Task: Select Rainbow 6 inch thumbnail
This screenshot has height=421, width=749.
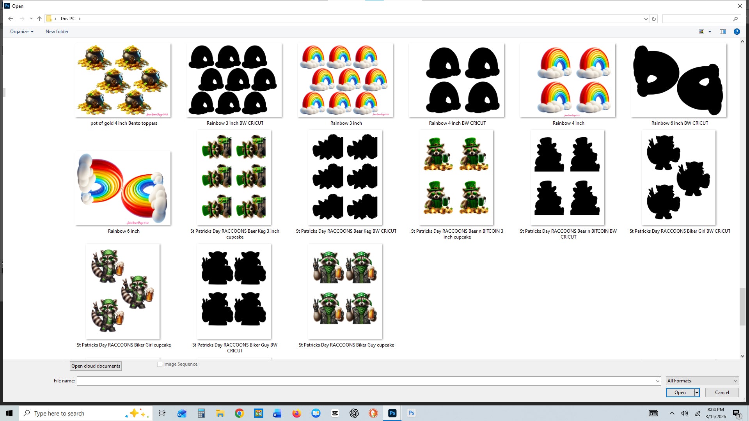Action: tap(123, 188)
